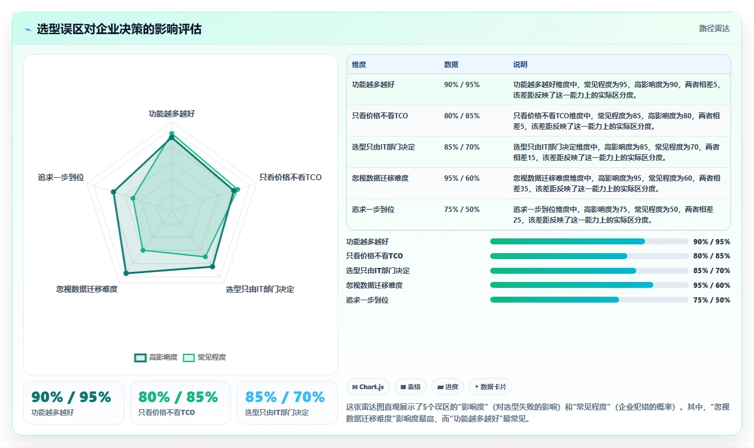Click the 85% / 70% table cell
The image size is (754, 448).
click(462, 147)
